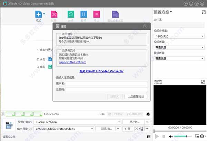Focus the username input field

[x=107, y=84]
